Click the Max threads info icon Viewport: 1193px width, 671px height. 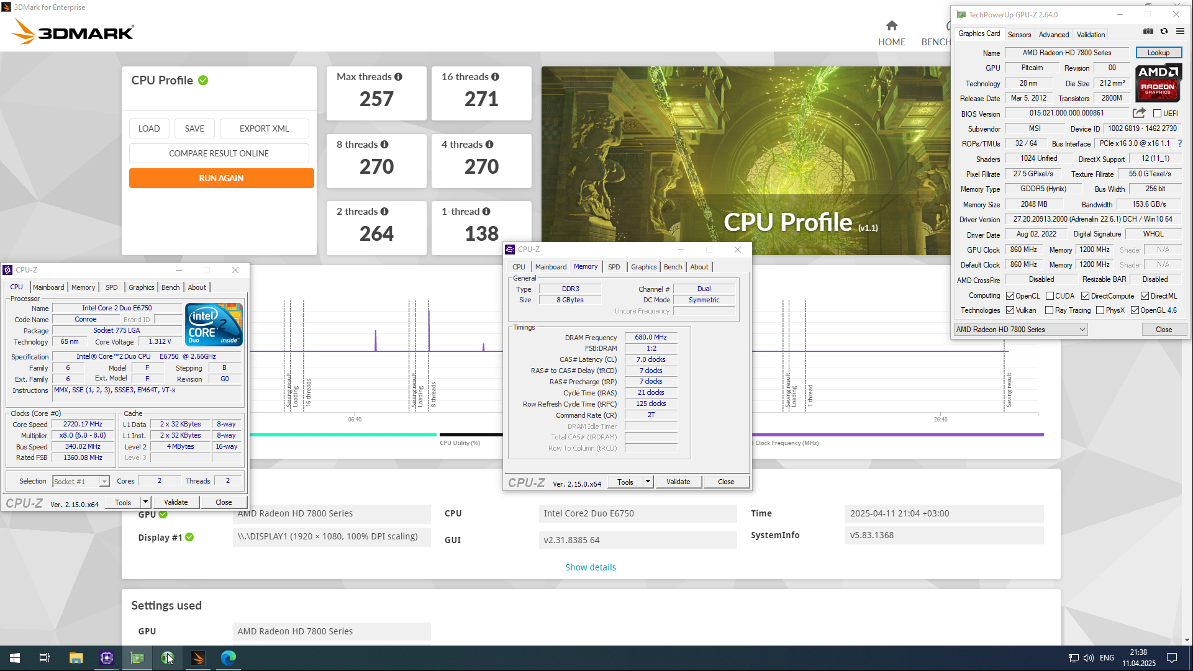pos(399,77)
